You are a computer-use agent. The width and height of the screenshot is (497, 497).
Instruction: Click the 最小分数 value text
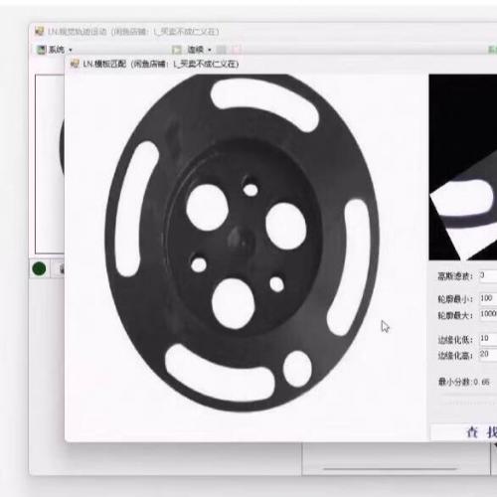pyautogui.click(x=481, y=382)
